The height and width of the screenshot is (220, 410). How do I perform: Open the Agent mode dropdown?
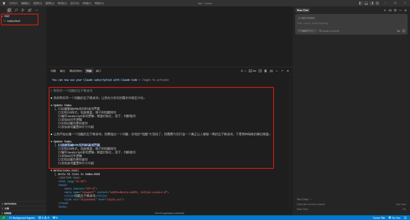307,31
